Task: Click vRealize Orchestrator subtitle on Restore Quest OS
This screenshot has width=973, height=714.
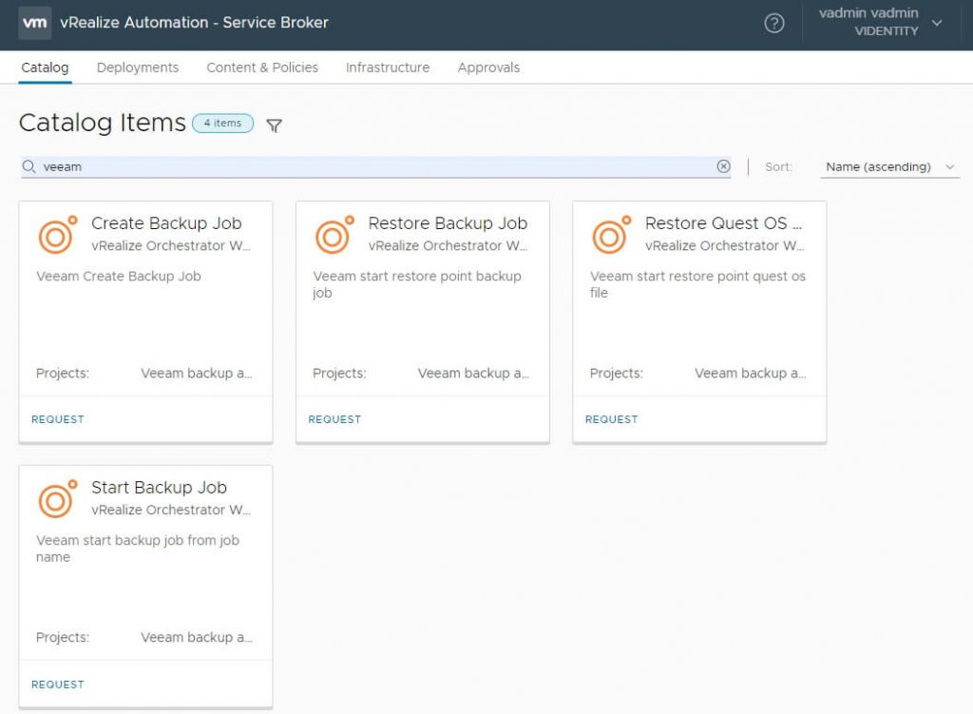Action: (x=724, y=246)
